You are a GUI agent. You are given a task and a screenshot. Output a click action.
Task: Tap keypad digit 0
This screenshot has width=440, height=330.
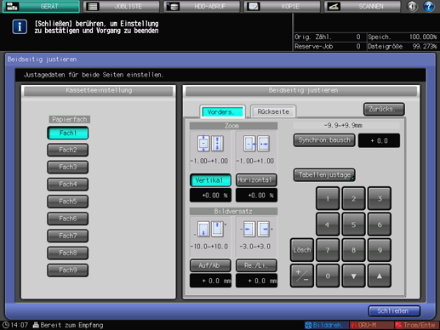coord(328,276)
